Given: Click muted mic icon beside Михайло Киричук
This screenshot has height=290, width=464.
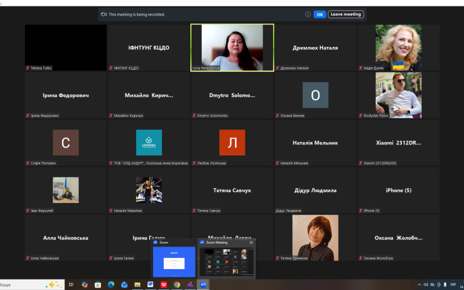Looking at the screenshot, I should (x=111, y=115).
